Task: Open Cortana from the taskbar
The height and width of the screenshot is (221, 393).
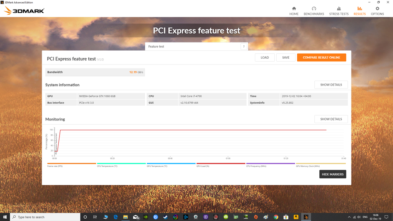Action: [x=85, y=217]
